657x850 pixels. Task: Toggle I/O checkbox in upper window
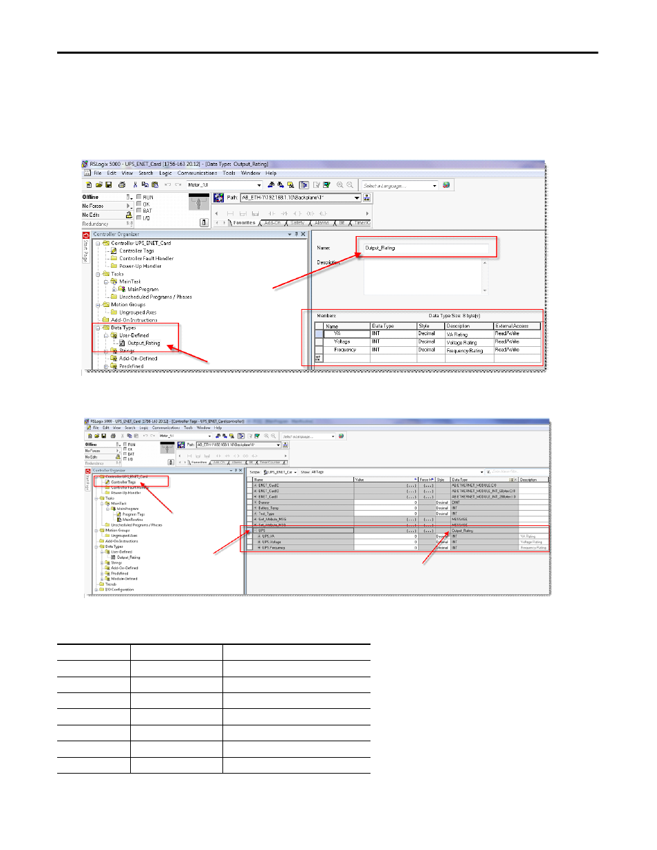(138, 218)
